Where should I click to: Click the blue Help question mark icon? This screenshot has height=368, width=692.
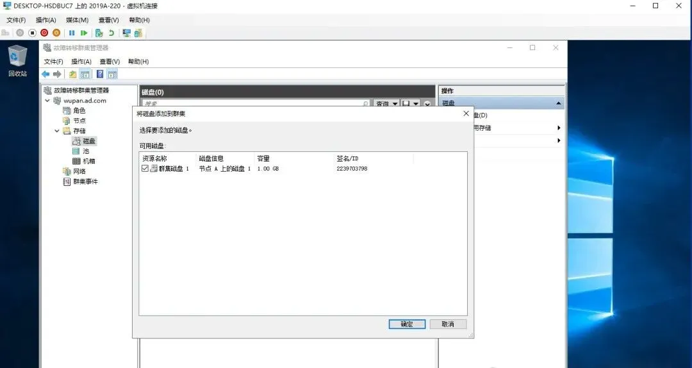[100, 74]
